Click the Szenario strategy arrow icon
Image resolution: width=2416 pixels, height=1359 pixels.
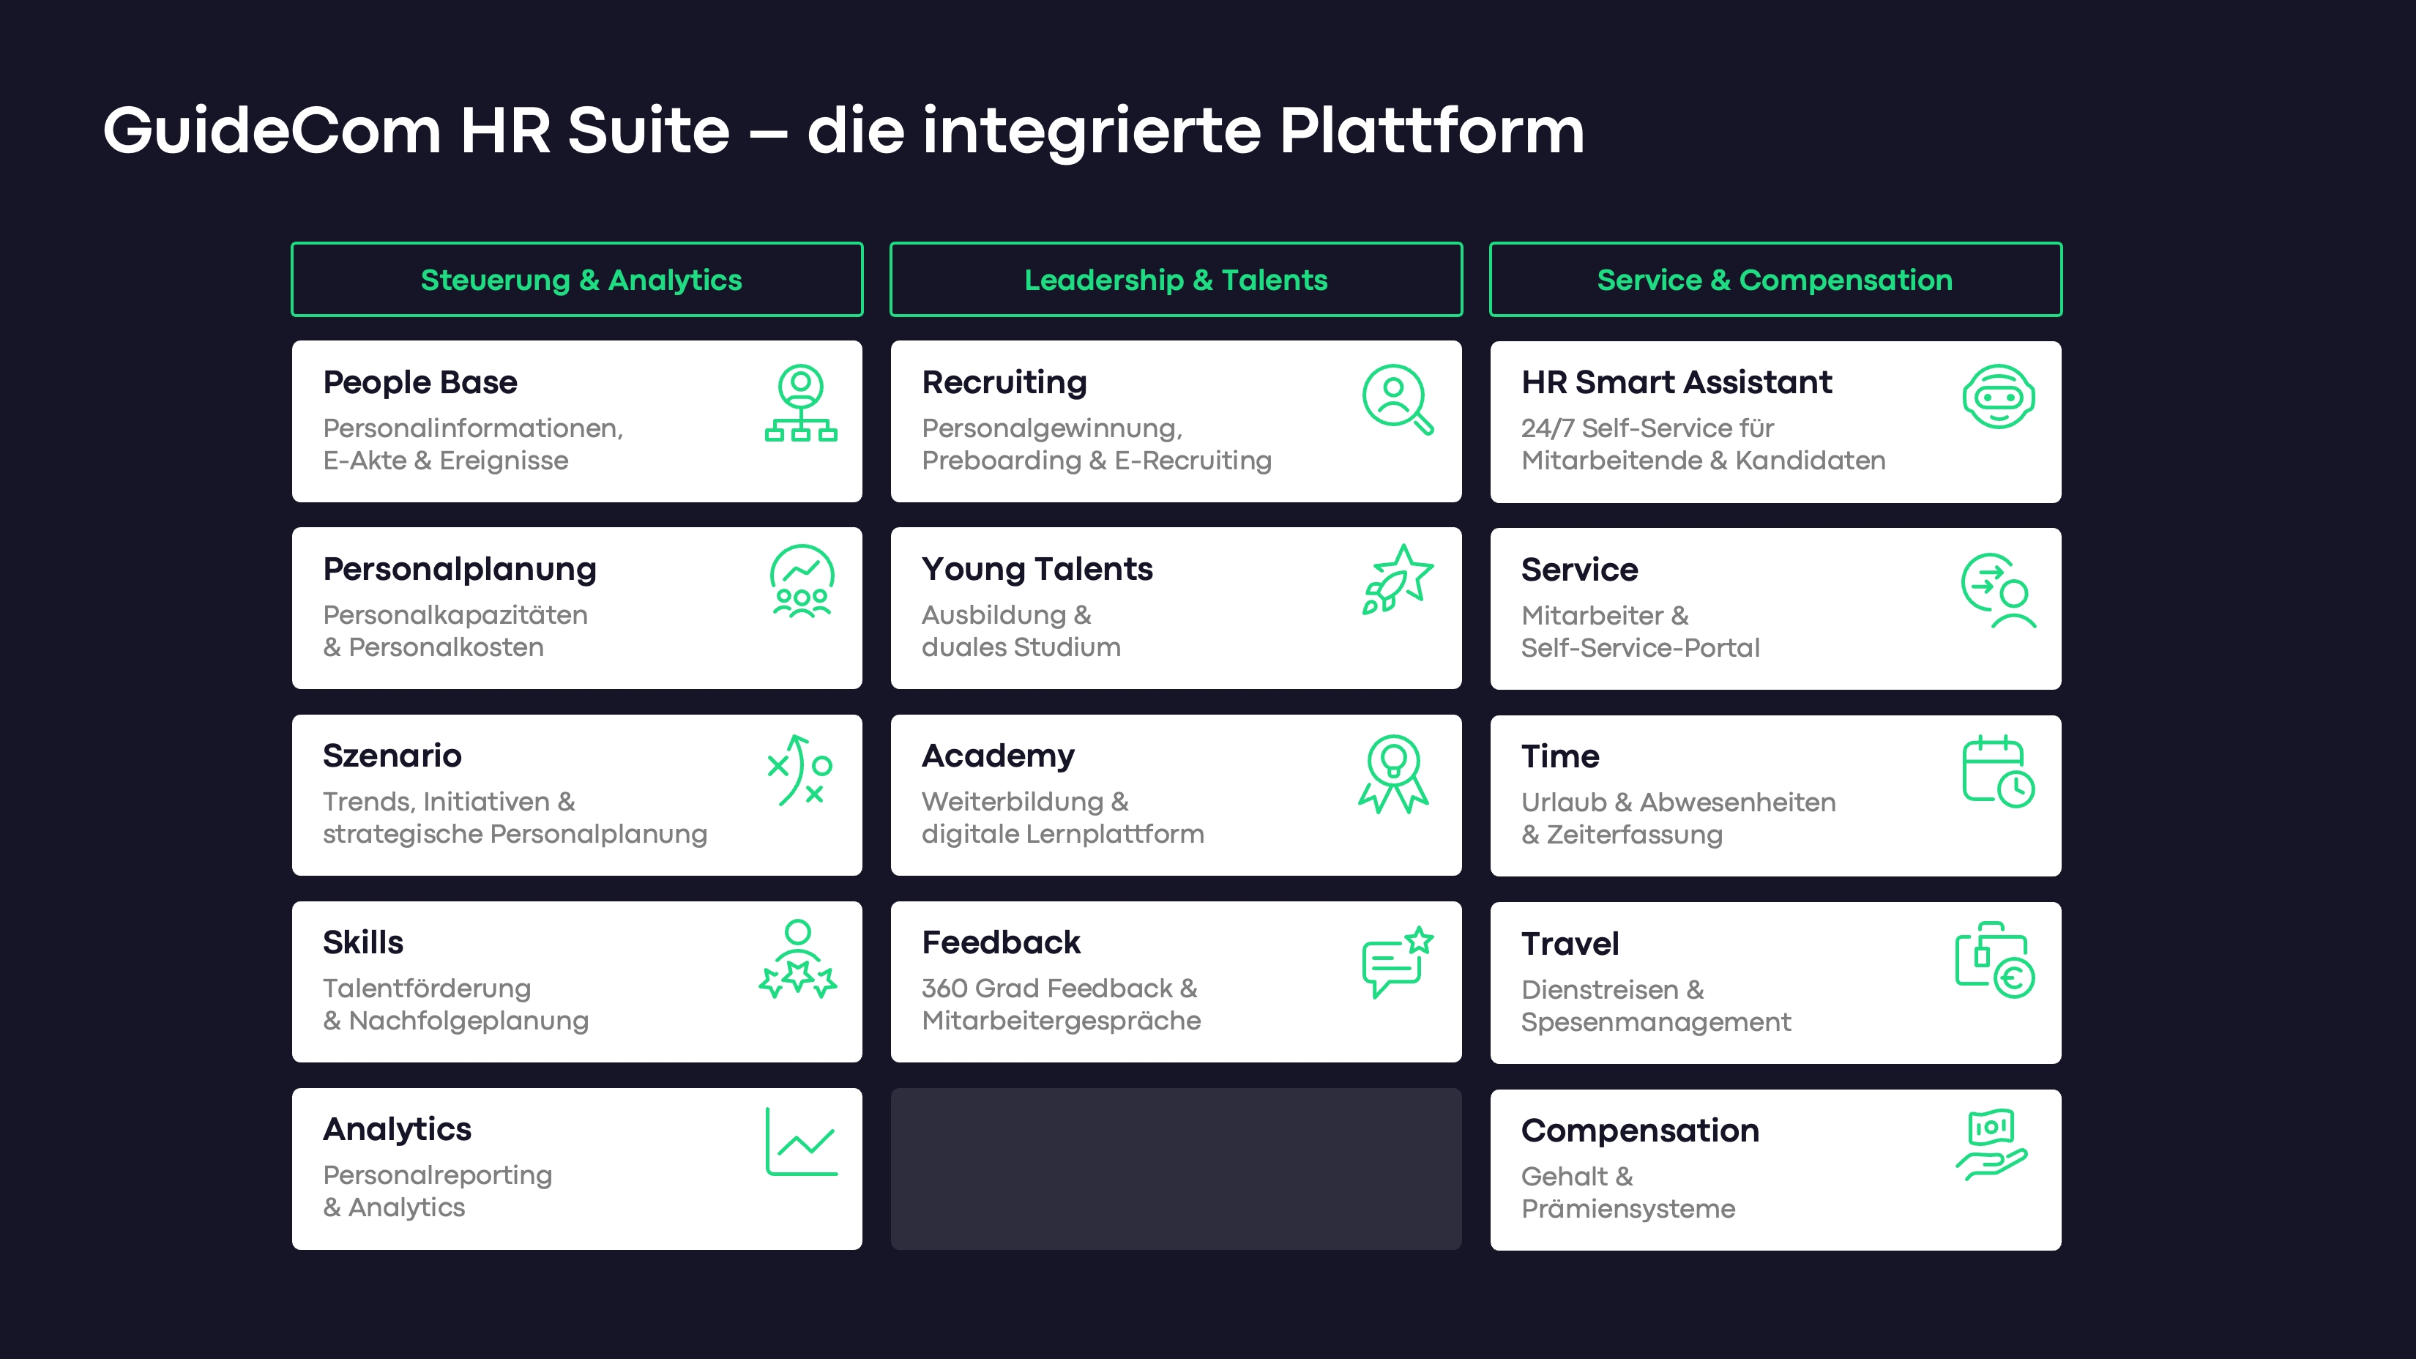[799, 771]
